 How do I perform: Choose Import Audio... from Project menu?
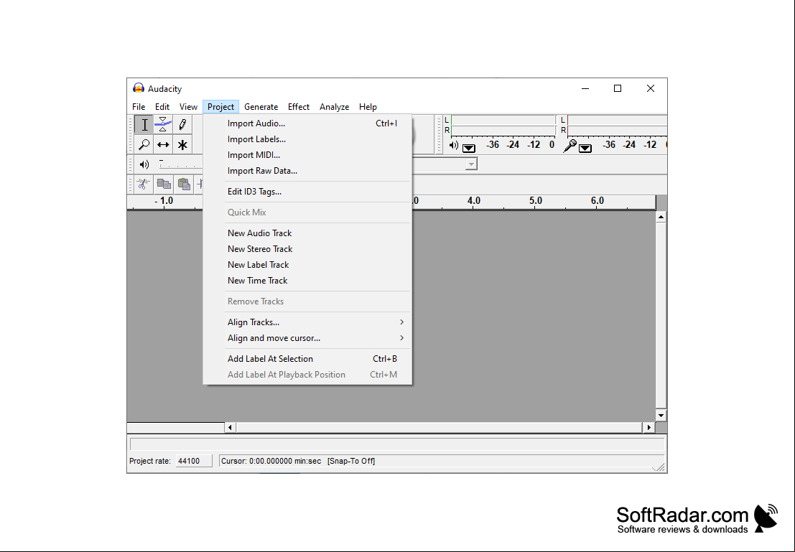[307, 123]
